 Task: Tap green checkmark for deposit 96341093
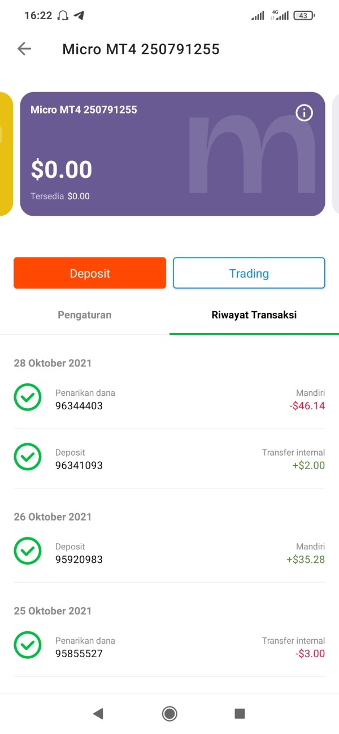(x=28, y=457)
